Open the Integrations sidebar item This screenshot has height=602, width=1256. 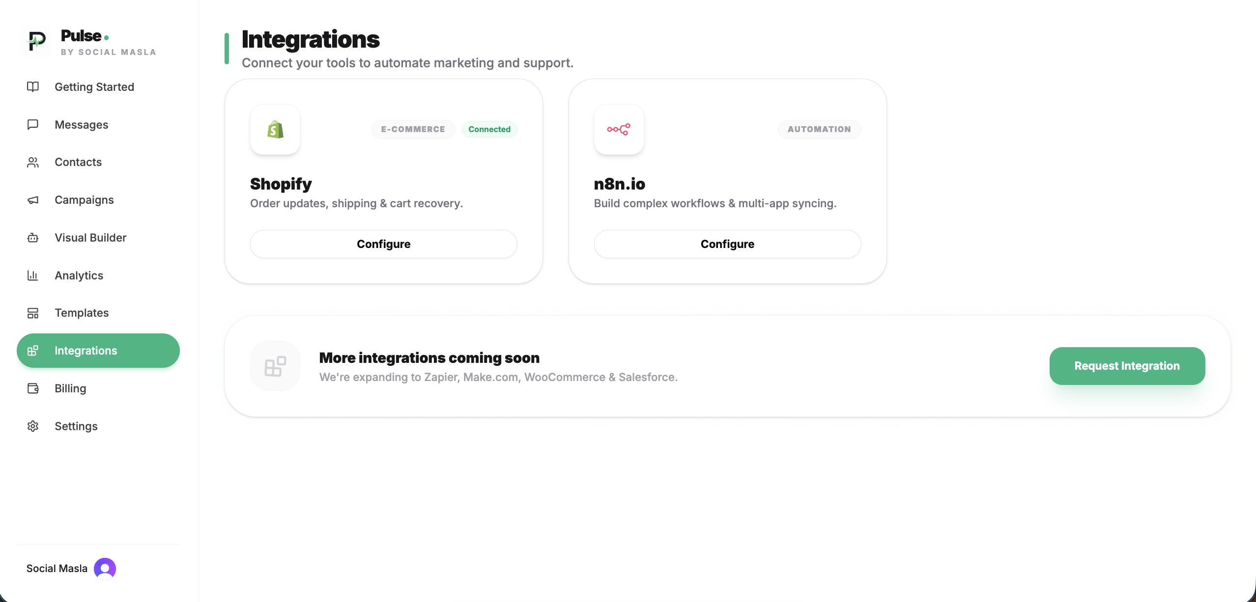pyautogui.click(x=86, y=350)
